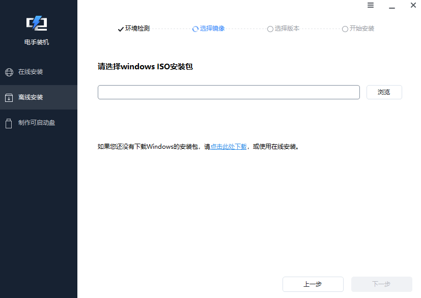421x298 pixels.
Task: Click the 环境检测 checkmark icon
Action: coord(120,29)
